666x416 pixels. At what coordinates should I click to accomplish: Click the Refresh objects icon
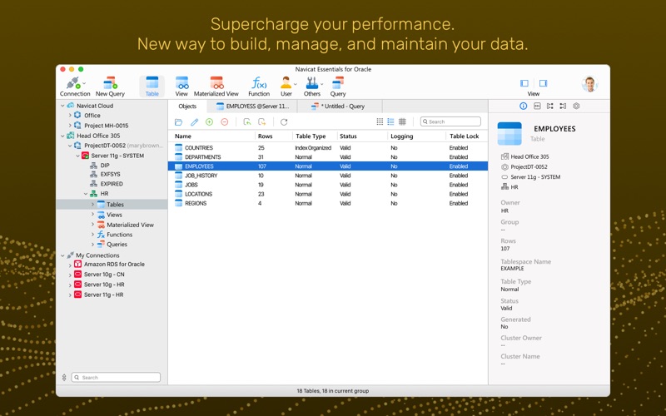(x=284, y=121)
